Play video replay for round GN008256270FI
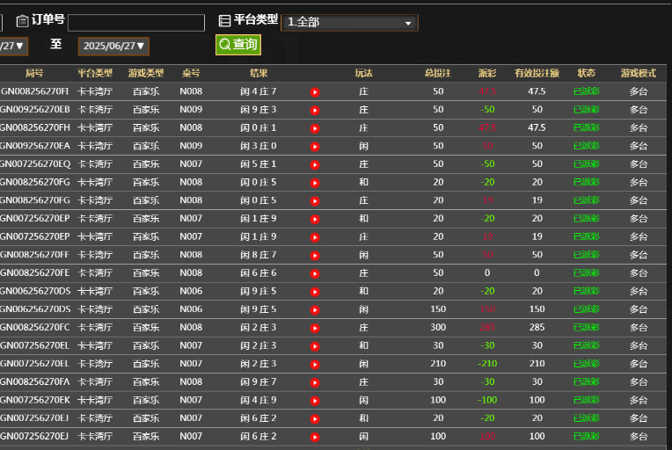Image resolution: width=672 pixels, height=450 pixels. click(315, 91)
